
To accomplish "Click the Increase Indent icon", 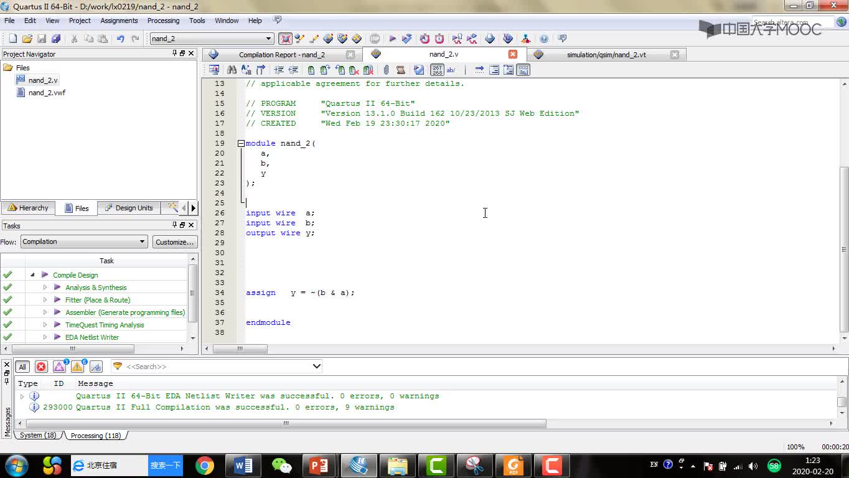I will (x=279, y=70).
